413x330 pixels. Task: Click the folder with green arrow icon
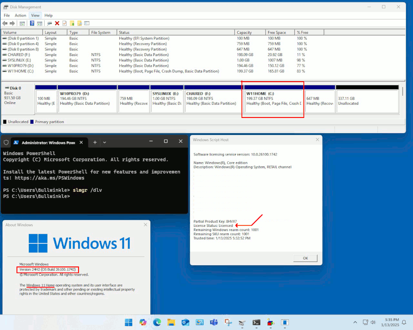[72, 24]
